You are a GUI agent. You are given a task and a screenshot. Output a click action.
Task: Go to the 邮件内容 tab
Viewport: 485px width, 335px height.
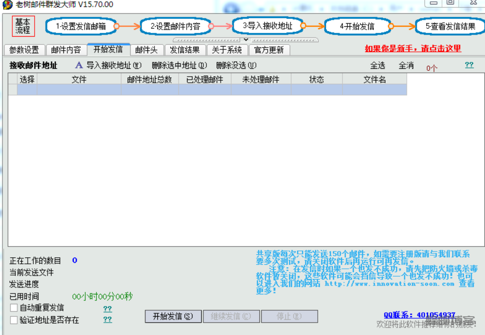66,50
